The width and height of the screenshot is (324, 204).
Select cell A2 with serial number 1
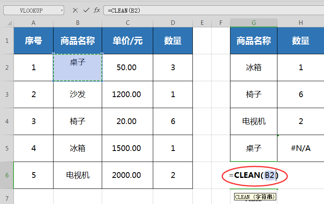(x=34, y=68)
